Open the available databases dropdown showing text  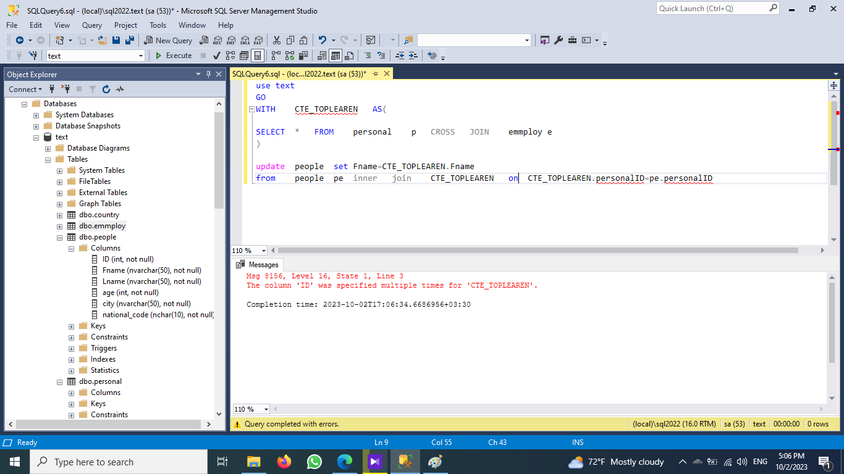[141, 56]
